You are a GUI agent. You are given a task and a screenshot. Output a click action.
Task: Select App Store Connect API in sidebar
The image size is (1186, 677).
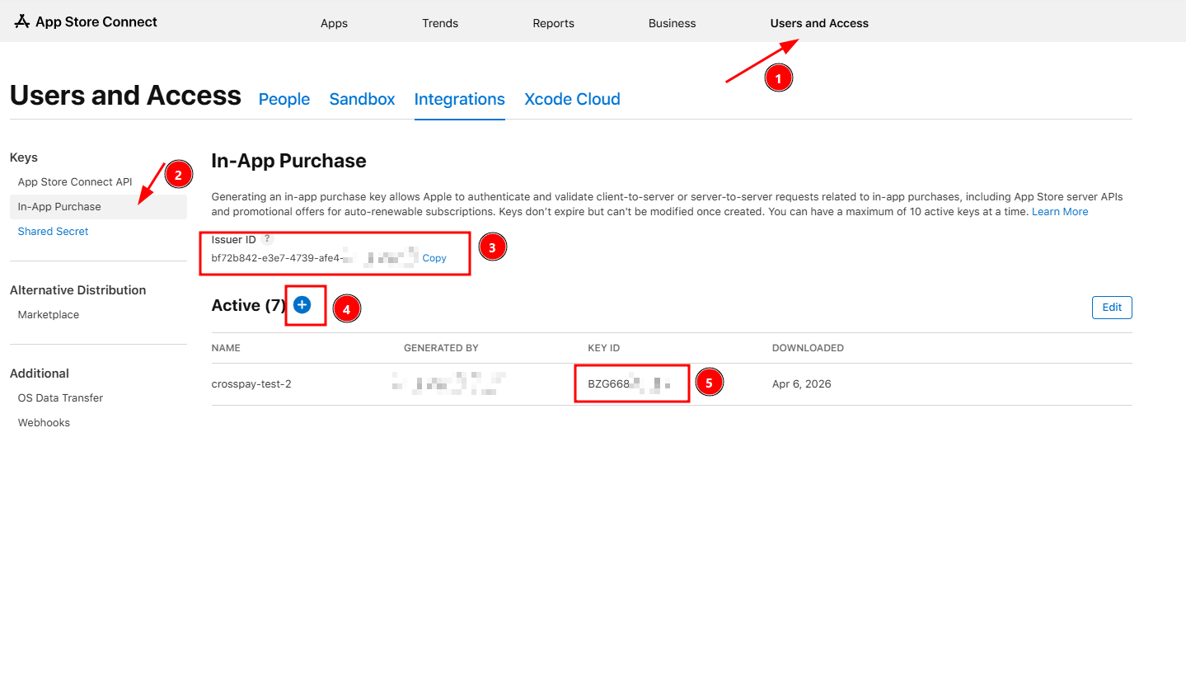point(75,182)
